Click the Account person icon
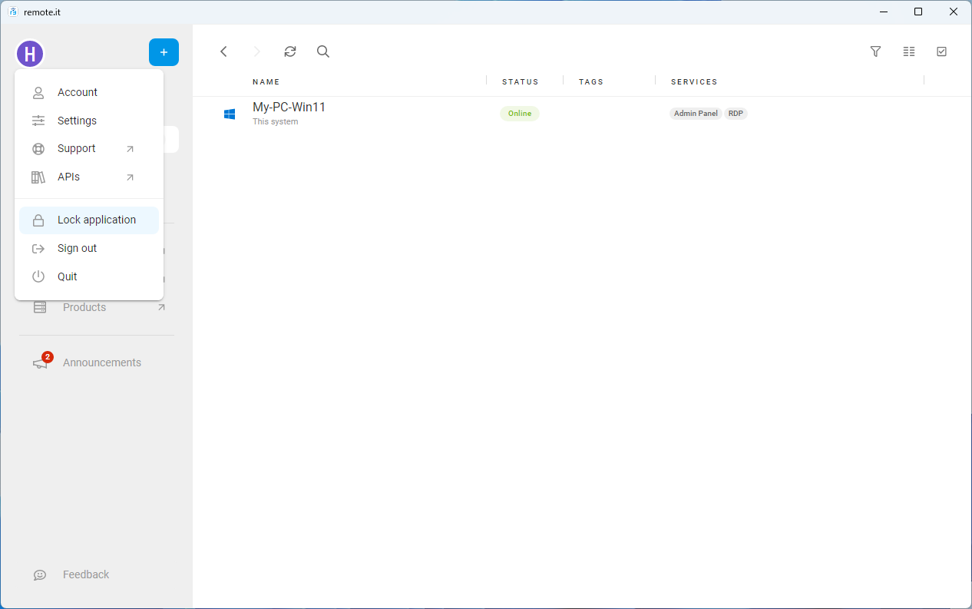Image resolution: width=972 pixels, height=609 pixels. (x=38, y=93)
